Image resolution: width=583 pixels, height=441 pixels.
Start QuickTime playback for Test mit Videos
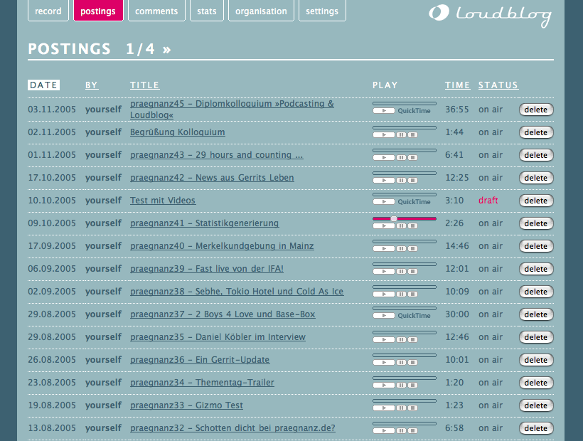point(384,202)
